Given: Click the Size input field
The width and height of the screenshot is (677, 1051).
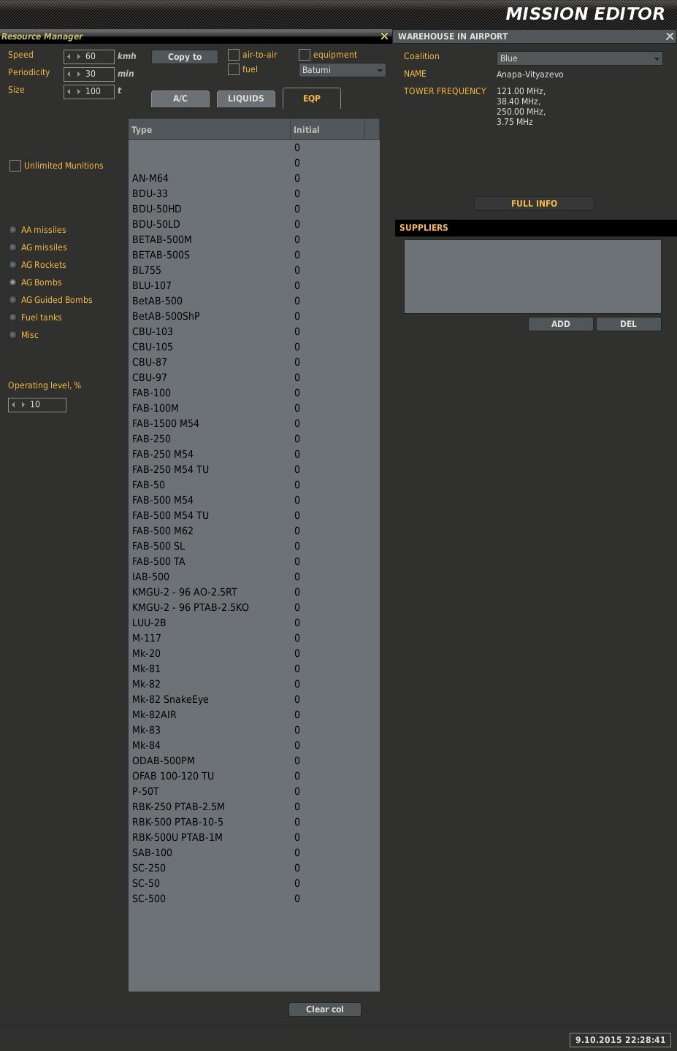Looking at the screenshot, I should point(89,91).
